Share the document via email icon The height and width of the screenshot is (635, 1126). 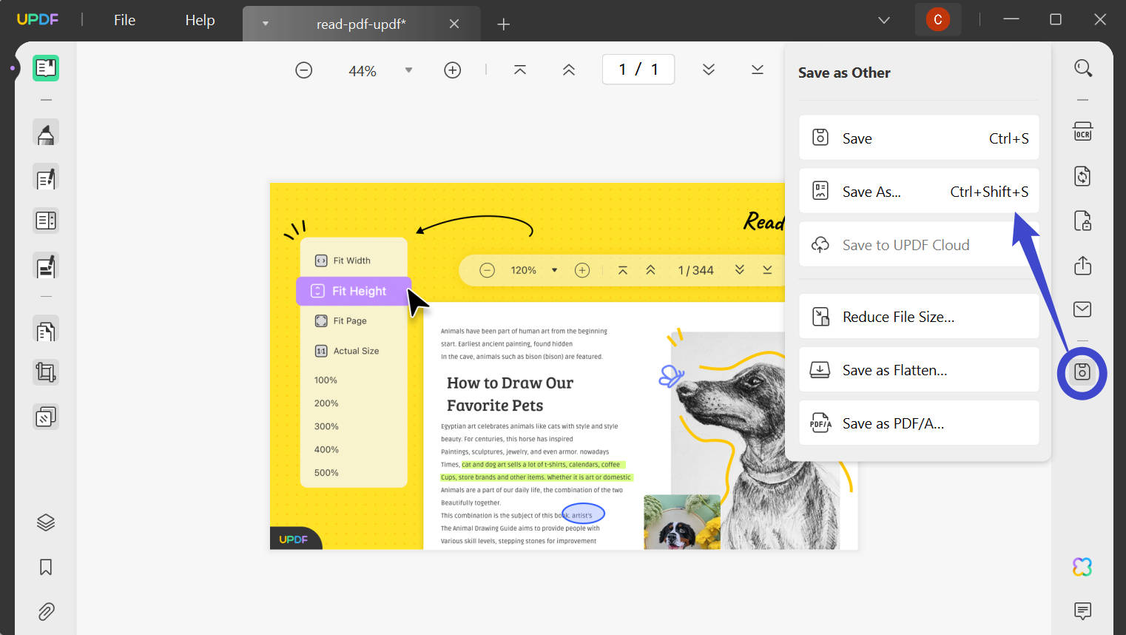point(1082,309)
